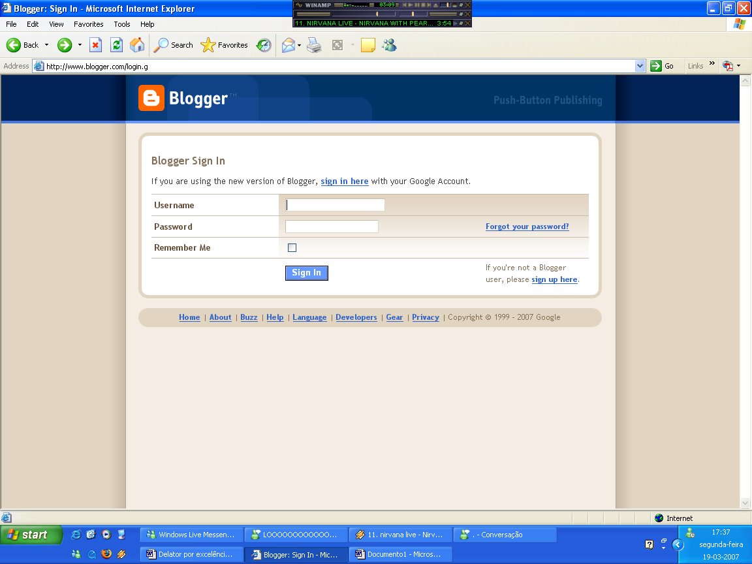752x564 pixels.
Task: Click in the Password field
Action: pyautogui.click(x=332, y=227)
